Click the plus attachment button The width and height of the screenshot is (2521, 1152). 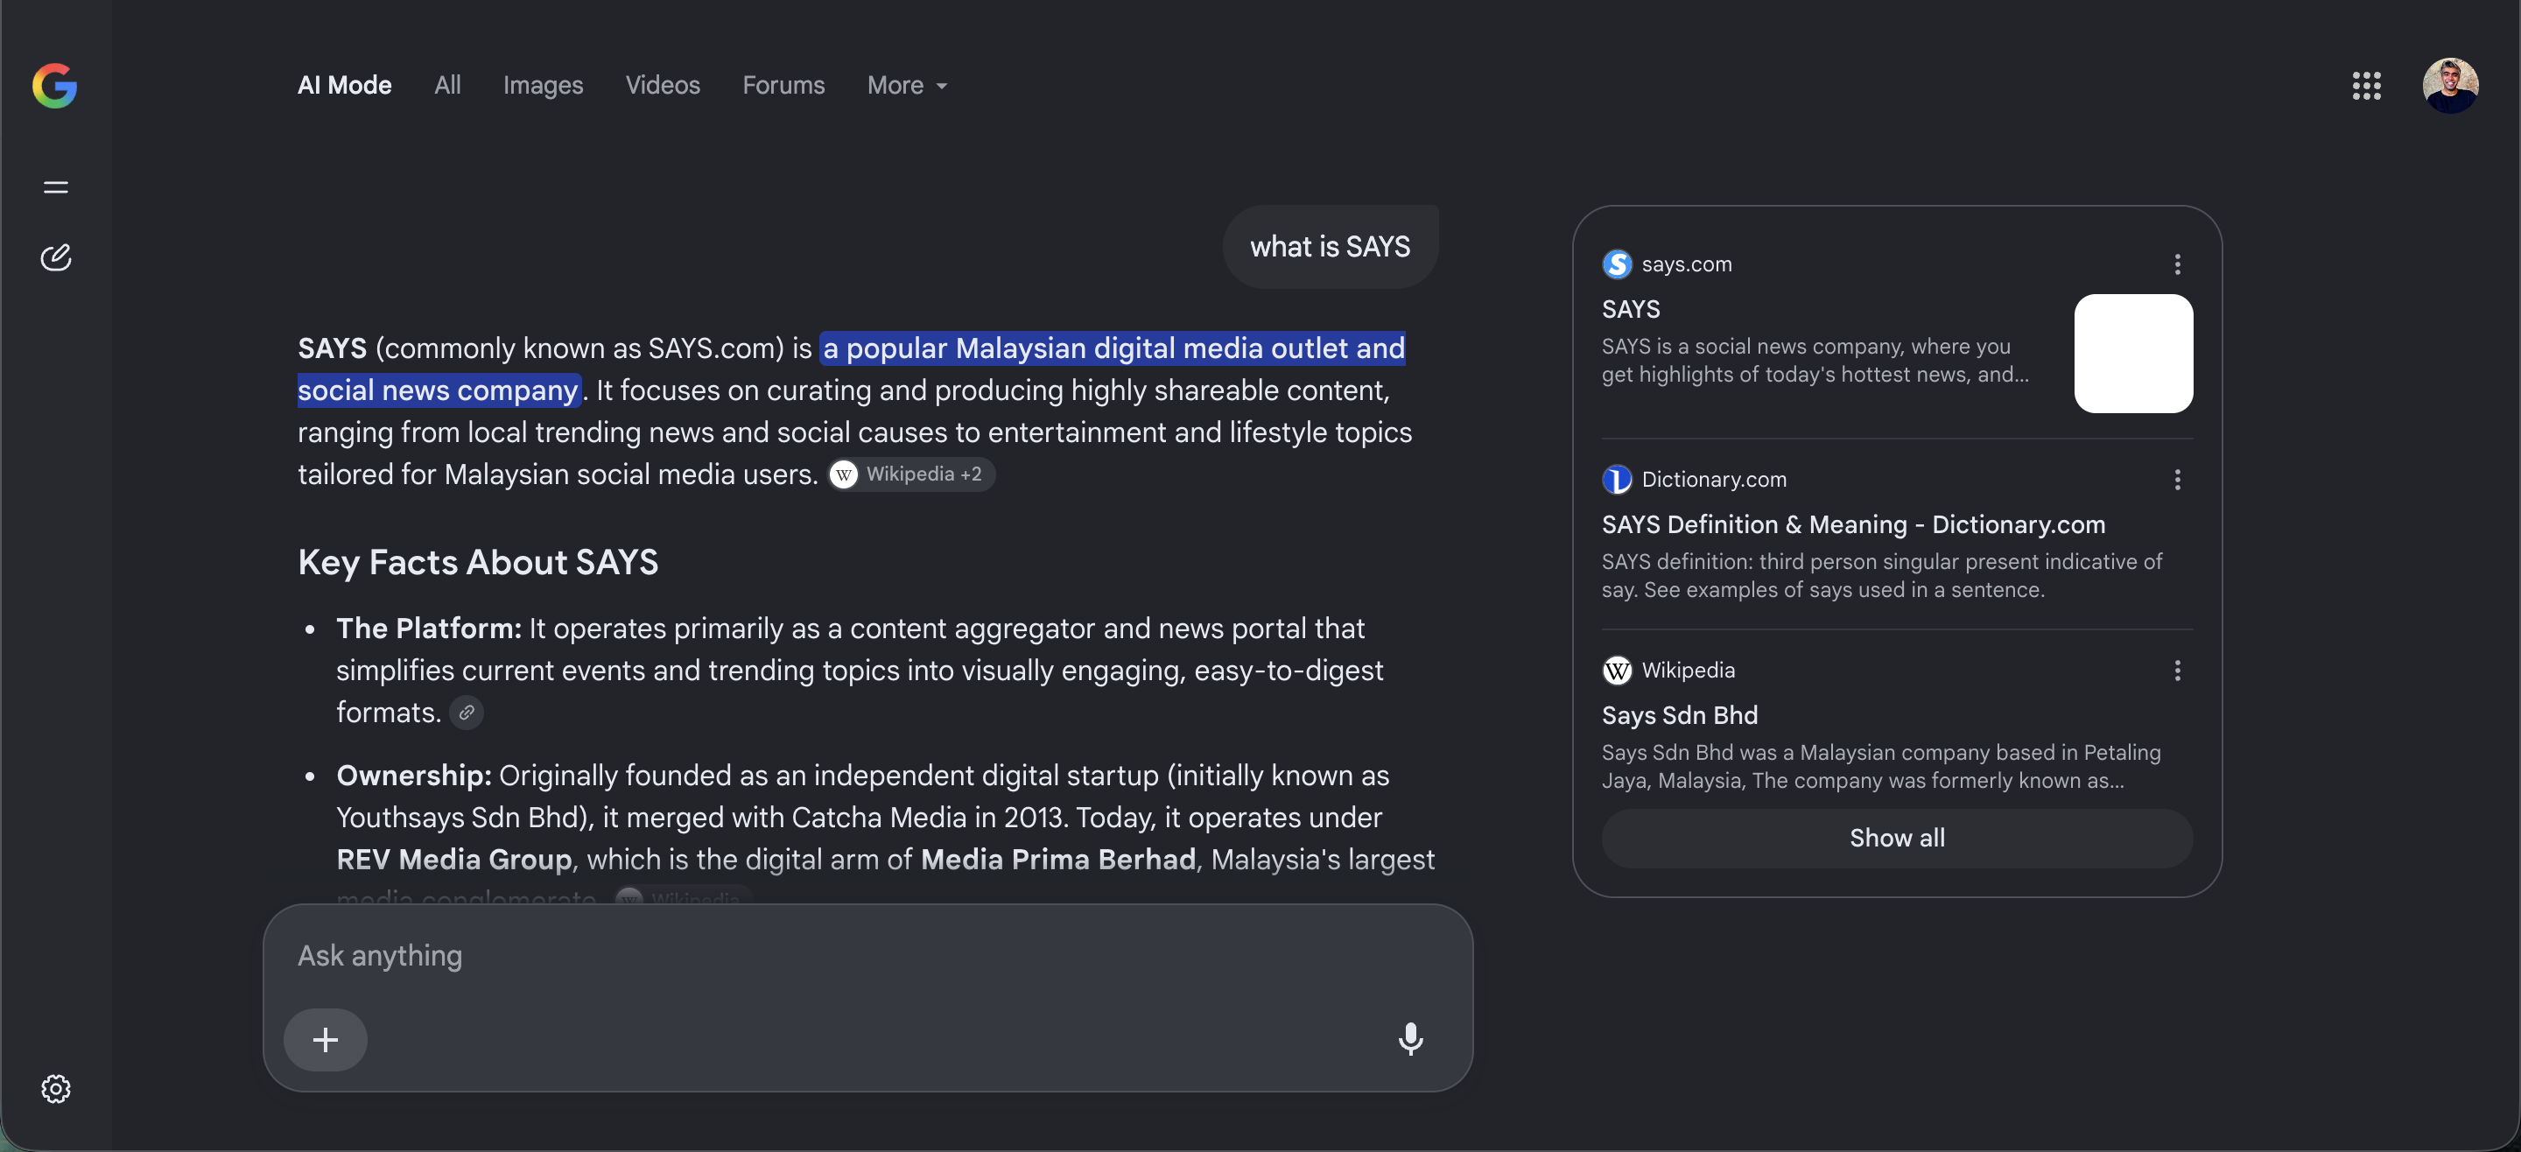pos(325,1039)
